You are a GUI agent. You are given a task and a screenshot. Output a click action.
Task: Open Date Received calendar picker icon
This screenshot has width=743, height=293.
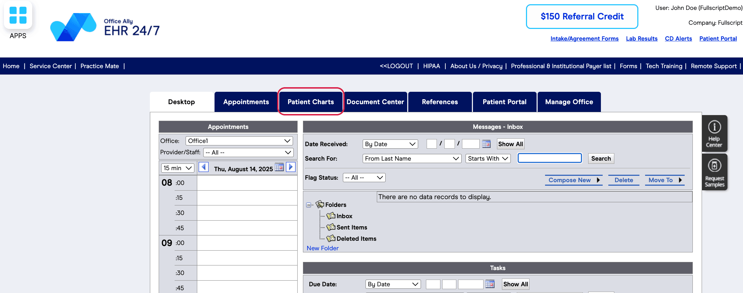(x=486, y=144)
